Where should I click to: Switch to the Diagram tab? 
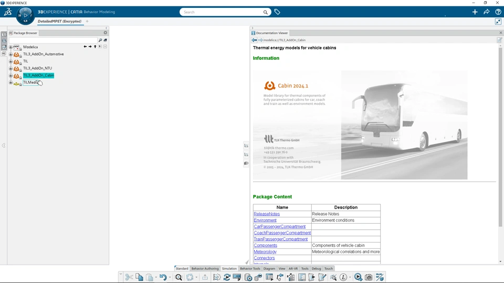[269, 268]
